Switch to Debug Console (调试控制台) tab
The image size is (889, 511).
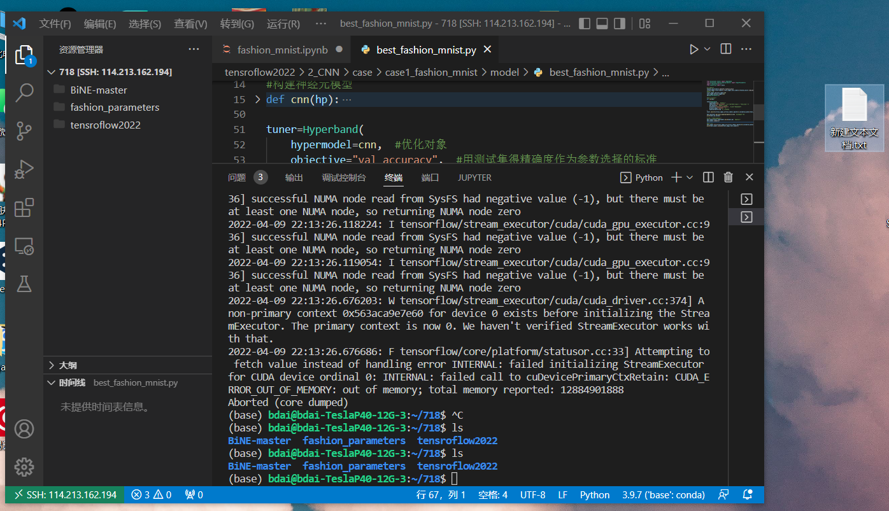click(x=344, y=178)
